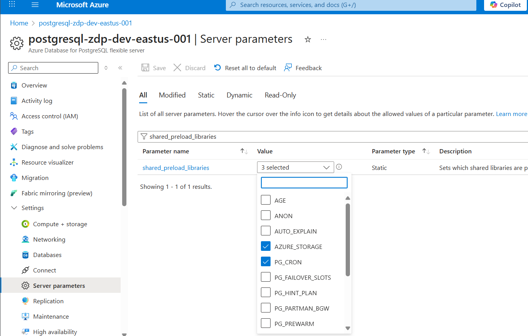Click the library list scroll up arrow
This screenshot has width=528, height=336.
pos(348,198)
